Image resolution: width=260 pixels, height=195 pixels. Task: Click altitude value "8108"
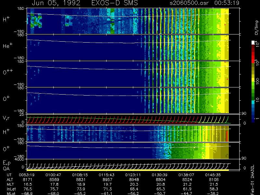tap(214, 180)
